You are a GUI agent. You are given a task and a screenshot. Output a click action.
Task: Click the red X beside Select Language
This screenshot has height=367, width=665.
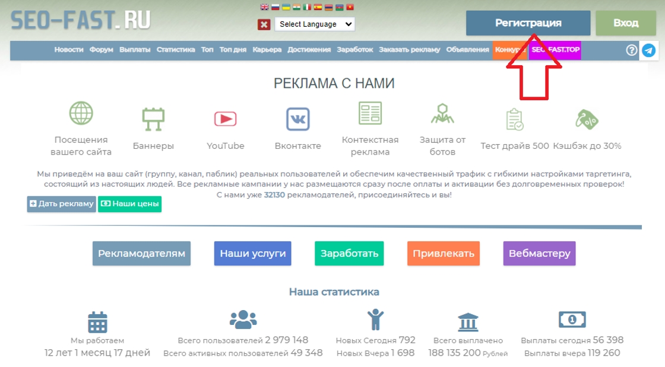[264, 24]
